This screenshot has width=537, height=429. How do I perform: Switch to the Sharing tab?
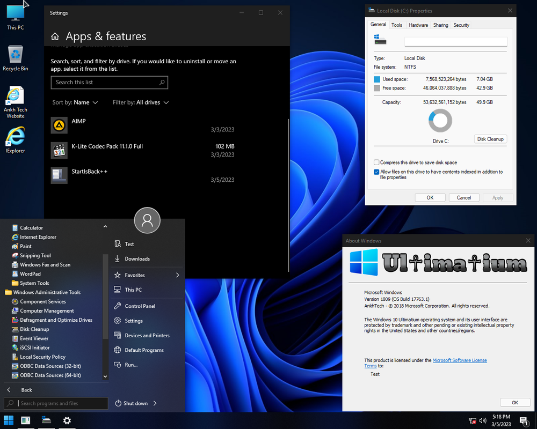[x=440, y=25]
